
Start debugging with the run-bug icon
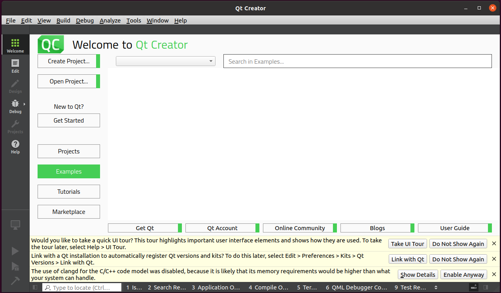[x=15, y=266]
